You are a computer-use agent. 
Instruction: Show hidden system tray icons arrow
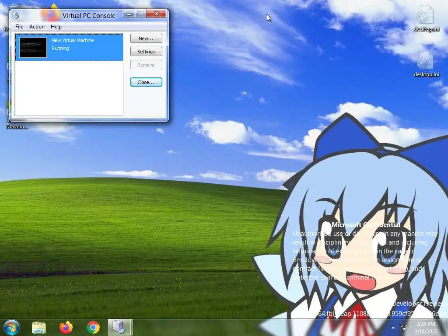point(393,328)
